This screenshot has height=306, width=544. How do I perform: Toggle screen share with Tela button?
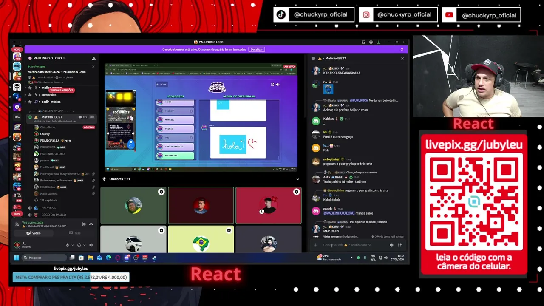coord(75,233)
